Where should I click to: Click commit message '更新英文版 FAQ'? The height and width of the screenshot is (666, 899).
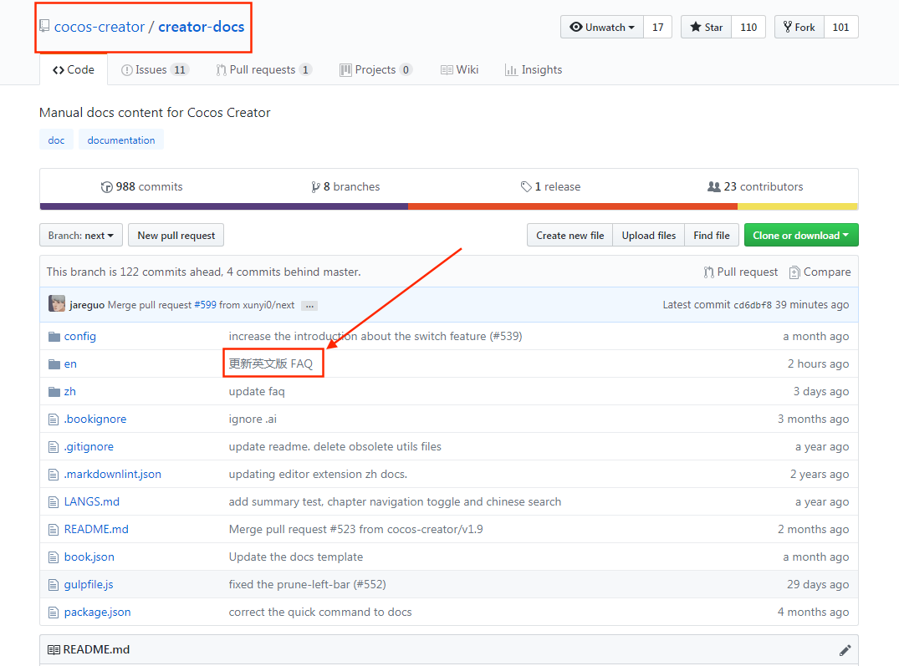(x=271, y=364)
